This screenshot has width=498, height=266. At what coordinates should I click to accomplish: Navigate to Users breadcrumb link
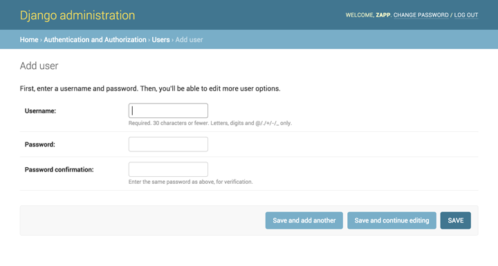160,39
